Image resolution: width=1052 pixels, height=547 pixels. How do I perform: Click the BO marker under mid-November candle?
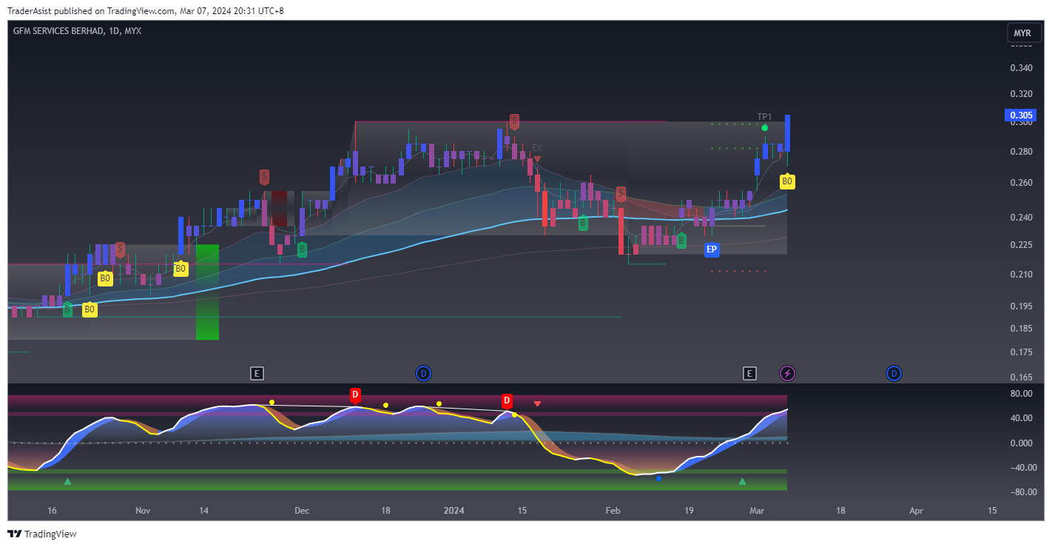[x=180, y=268]
